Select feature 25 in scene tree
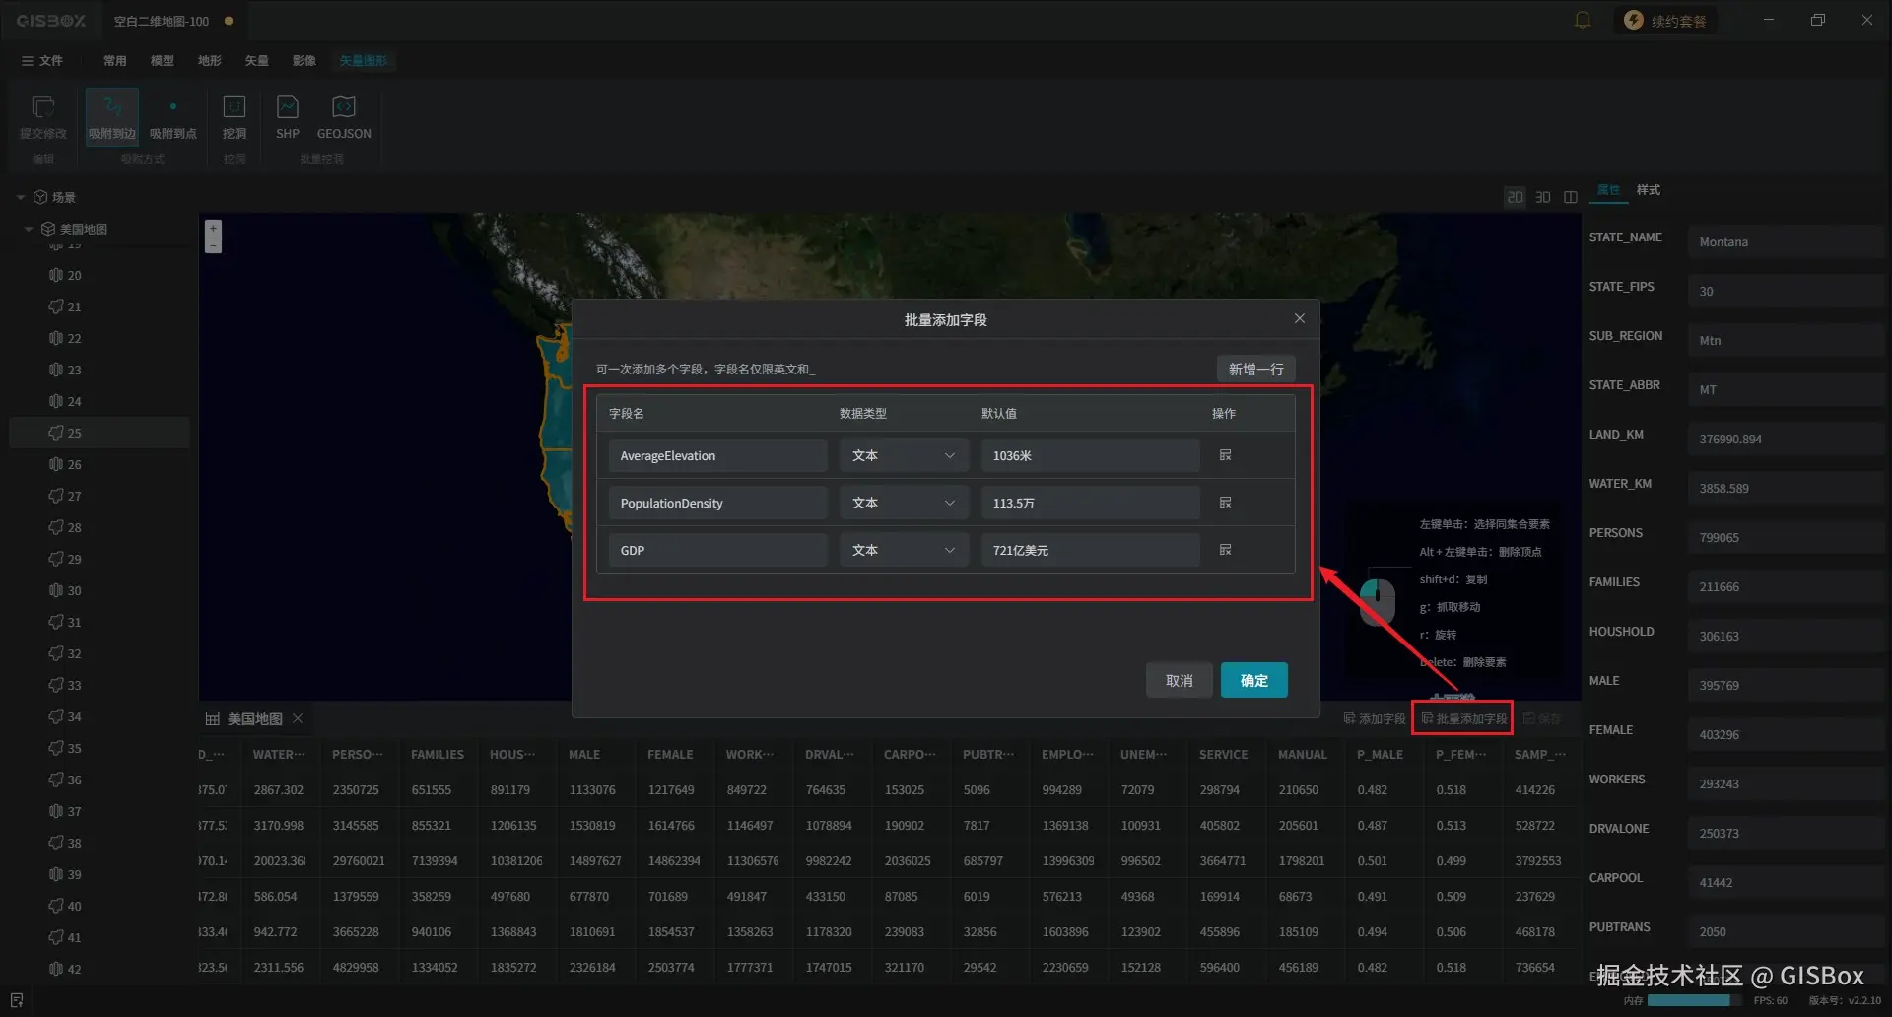This screenshot has width=1892, height=1017. point(99,433)
